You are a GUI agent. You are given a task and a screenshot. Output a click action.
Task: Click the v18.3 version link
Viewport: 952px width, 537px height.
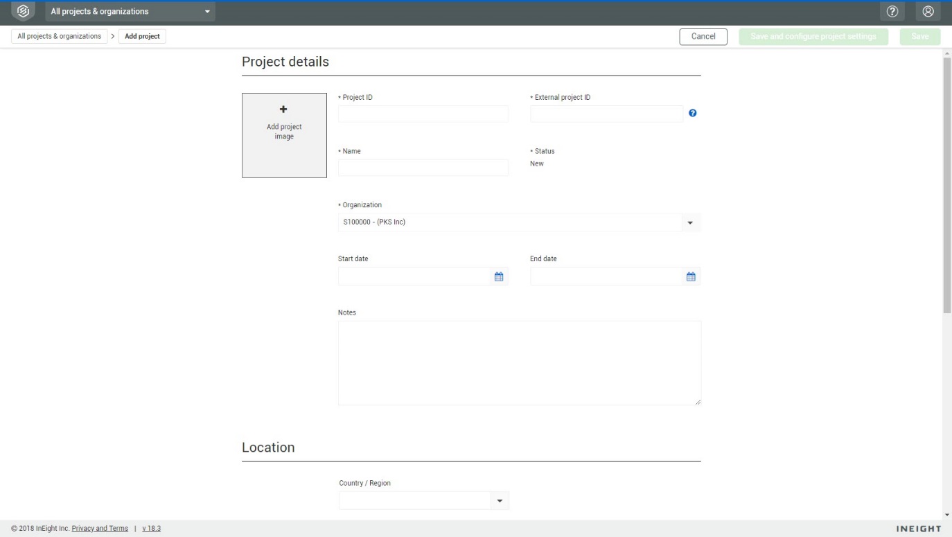[x=152, y=528]
